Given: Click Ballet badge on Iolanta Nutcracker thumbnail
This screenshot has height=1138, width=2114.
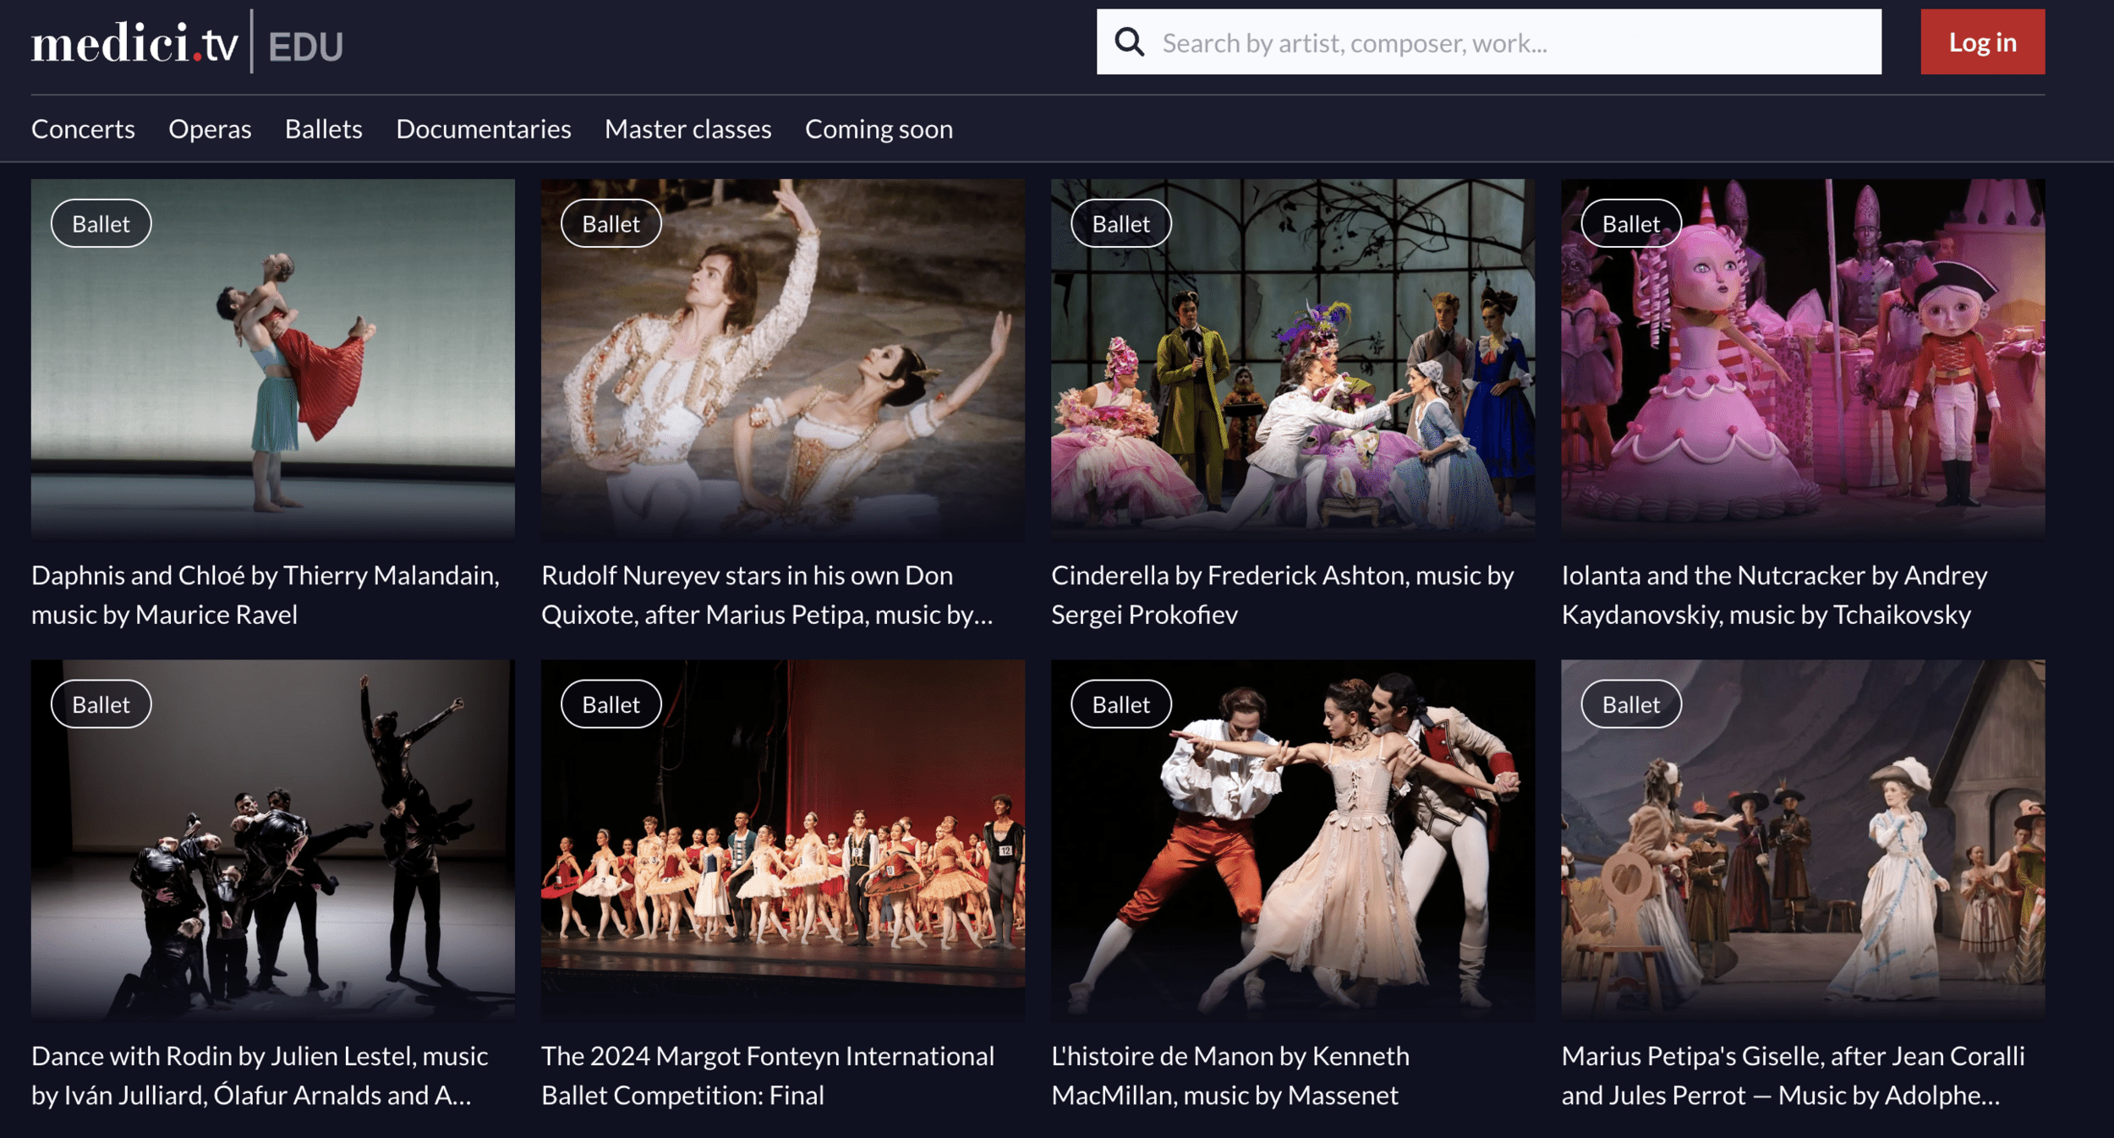Looking at the screenshot, I should pyautogui.click(x=1630, y=224).
